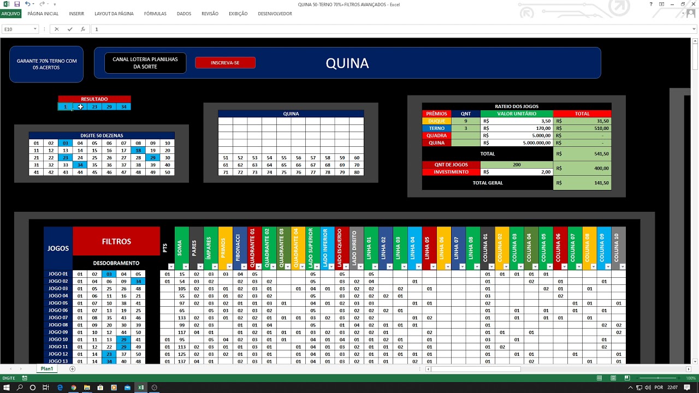Open Task View icon on taskbar
Image resolution: width=699 pixels, height=393 pixels.
[x=46, y=388]
